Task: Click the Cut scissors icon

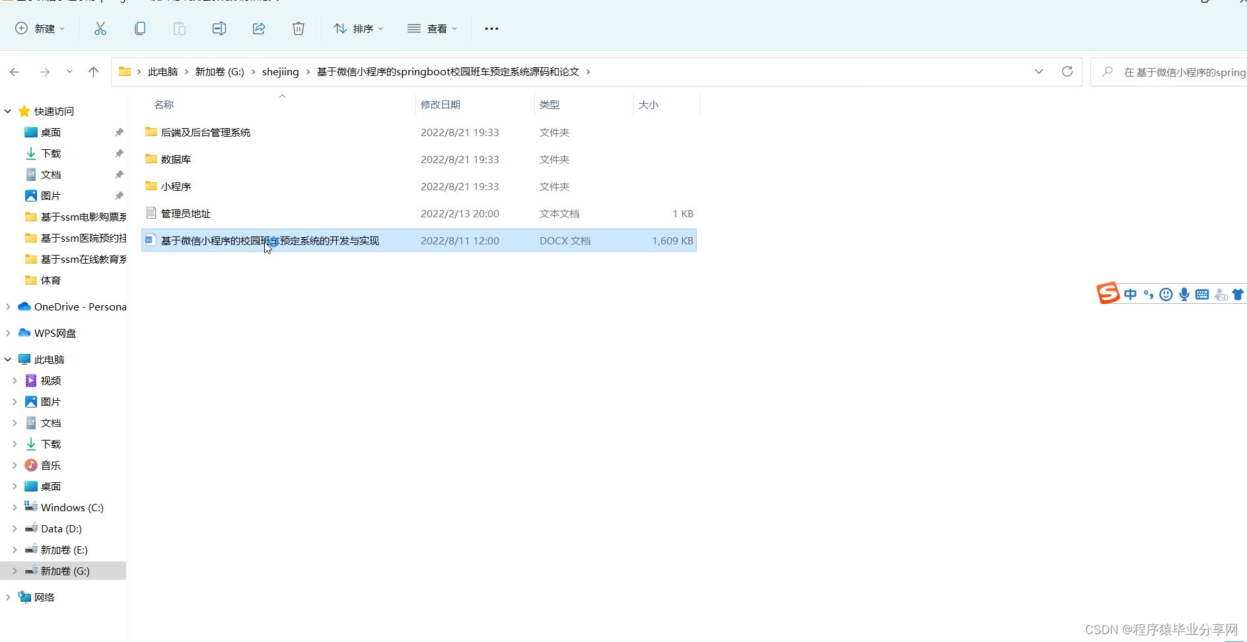Action: click(100, 28)
